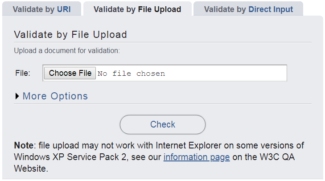This screenshot has height=181, width=325.
Task: Click empty right side of file input field
Action: (232, 73)
